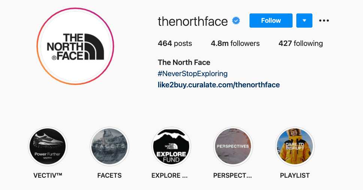Open the #NeverStopExploring hashtag
Screen dimensions: 363x190
click(x=193, y=74)
